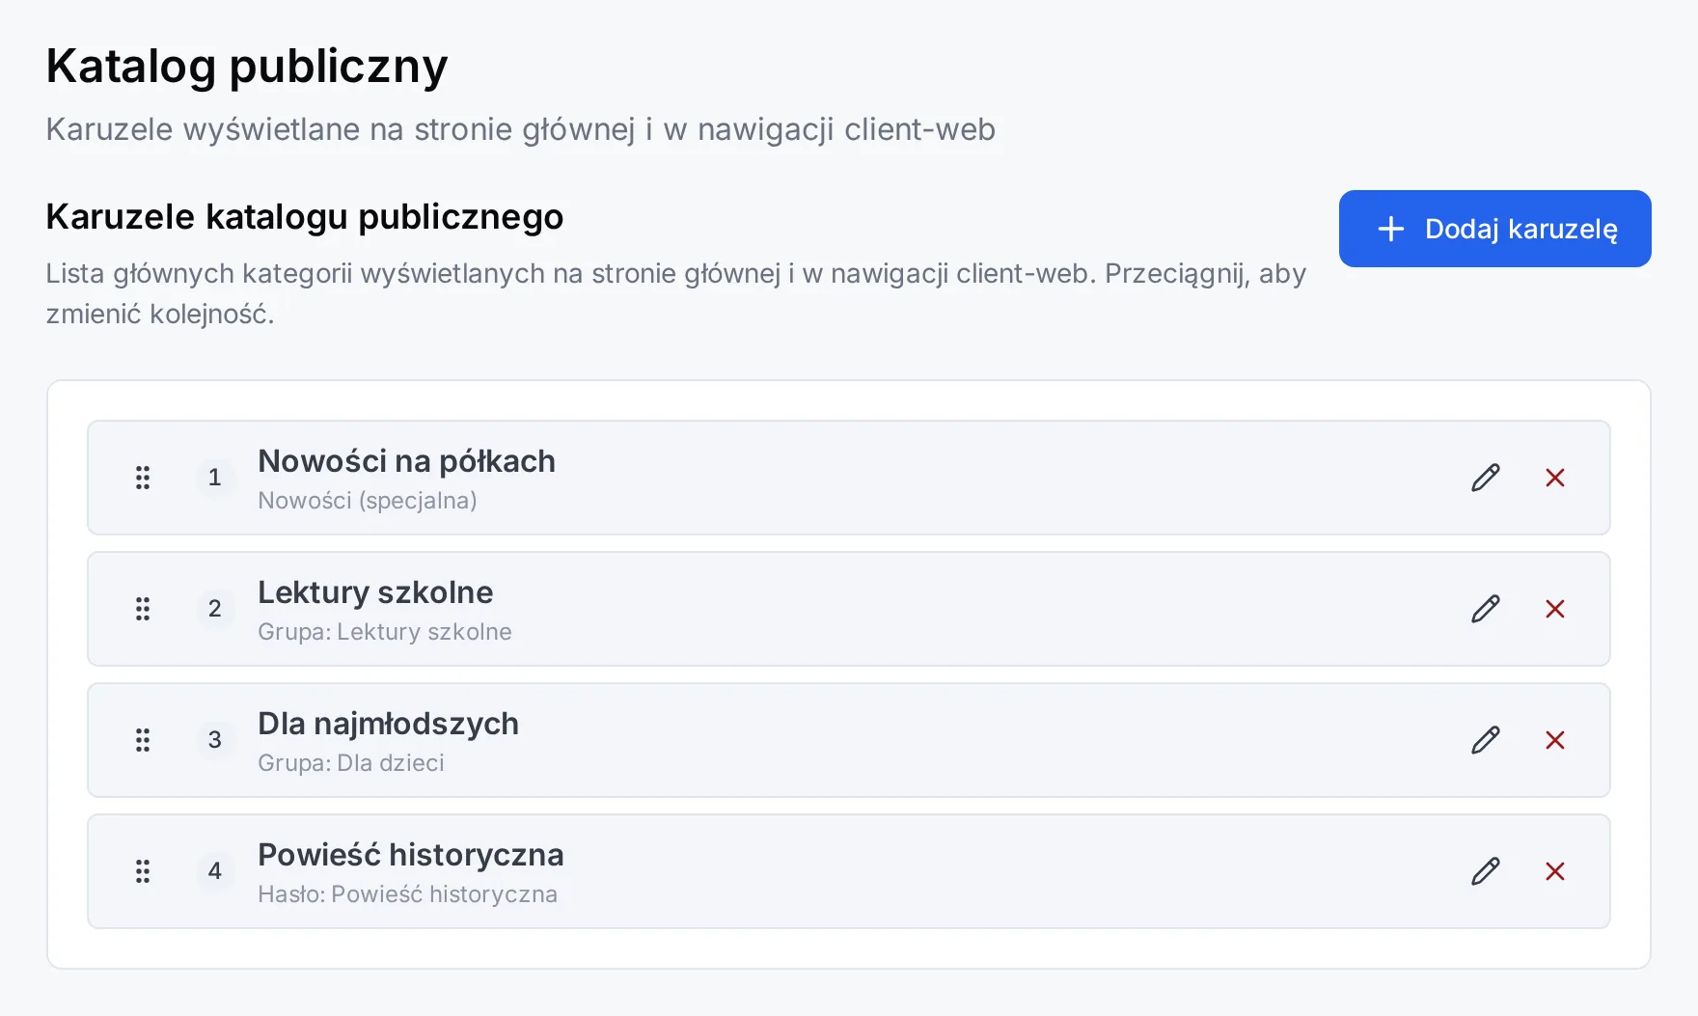The image size is (1698, 1016).
Task: Click the Powieść historyczna row title
Action: (411, 855)
